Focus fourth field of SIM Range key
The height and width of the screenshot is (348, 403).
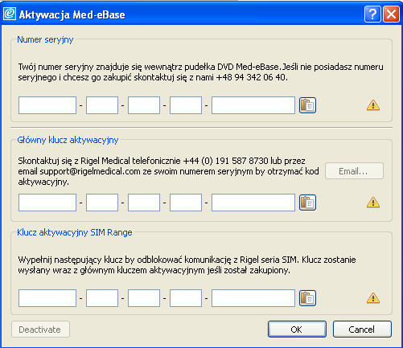pos(186,298)
